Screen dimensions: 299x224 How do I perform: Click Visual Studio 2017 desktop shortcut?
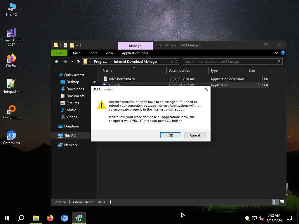(11, 37)
